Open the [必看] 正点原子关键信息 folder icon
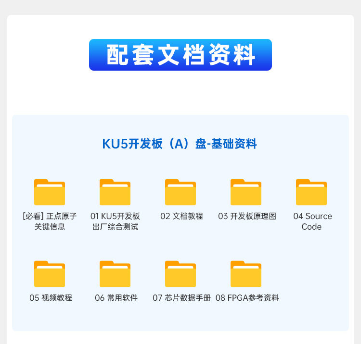This screenshot has height=344, width=361. point(50,192)
